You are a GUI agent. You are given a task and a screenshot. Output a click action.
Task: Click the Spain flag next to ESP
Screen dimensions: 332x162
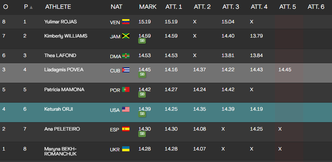click(126, 129)
